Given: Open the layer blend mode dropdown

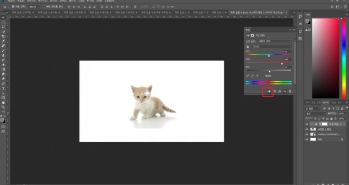Looking at the screenshot, I should (x=316, y=114).
